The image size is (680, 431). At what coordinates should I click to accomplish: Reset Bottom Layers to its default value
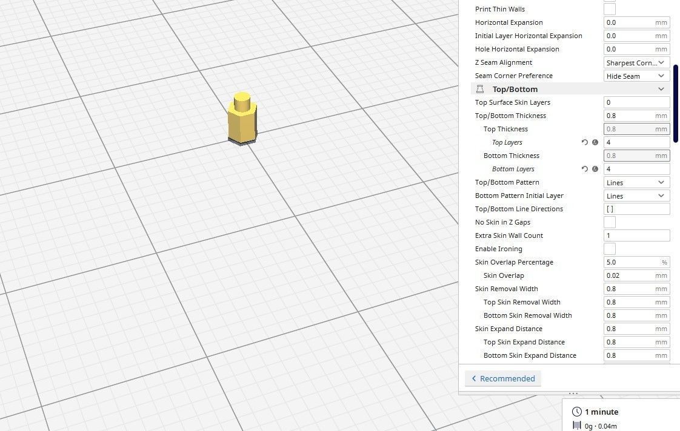(585, 169)
